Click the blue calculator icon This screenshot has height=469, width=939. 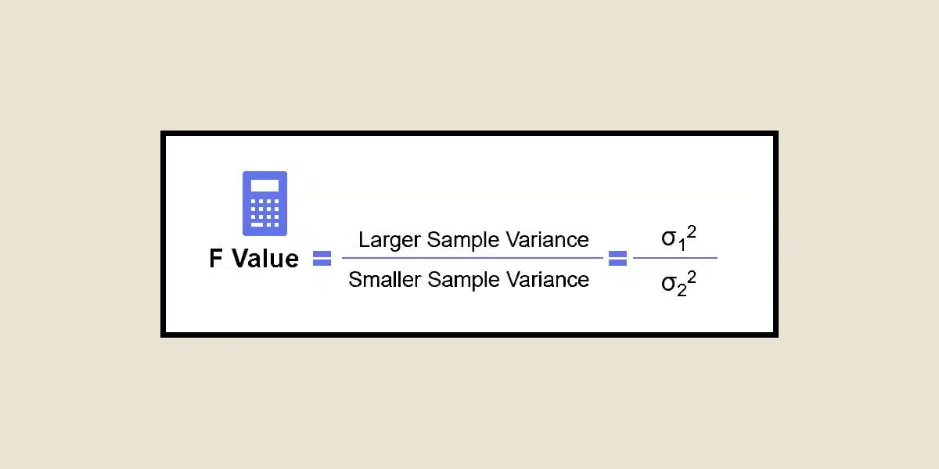264,203
